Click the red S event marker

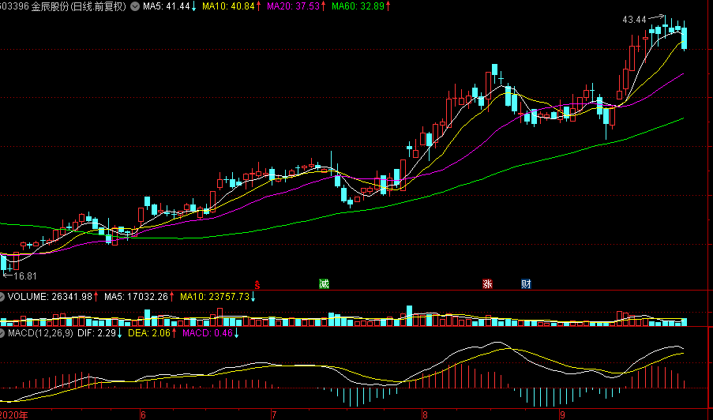click(257, 284)
